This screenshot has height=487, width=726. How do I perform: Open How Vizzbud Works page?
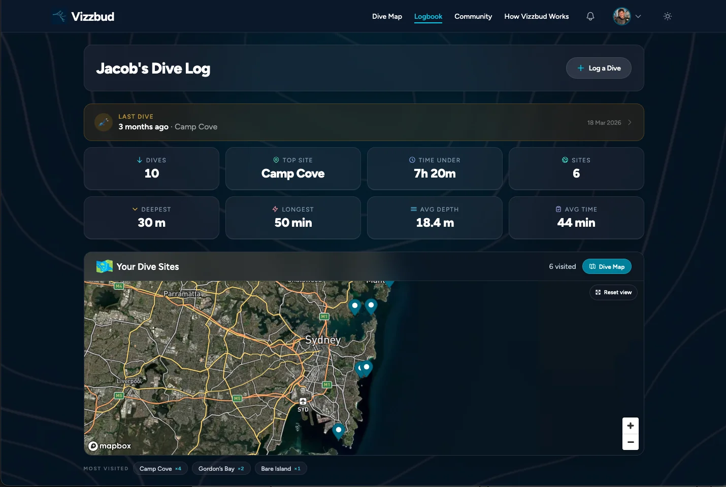(x=537, y=16)
